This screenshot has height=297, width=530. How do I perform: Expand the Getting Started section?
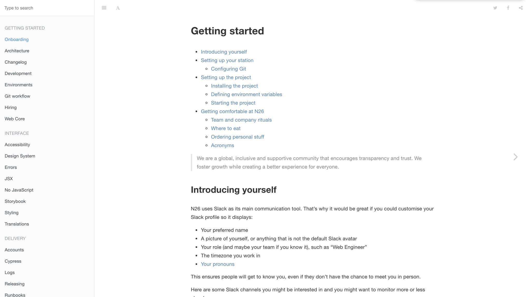pyautogui.click(x=24, y=28)
